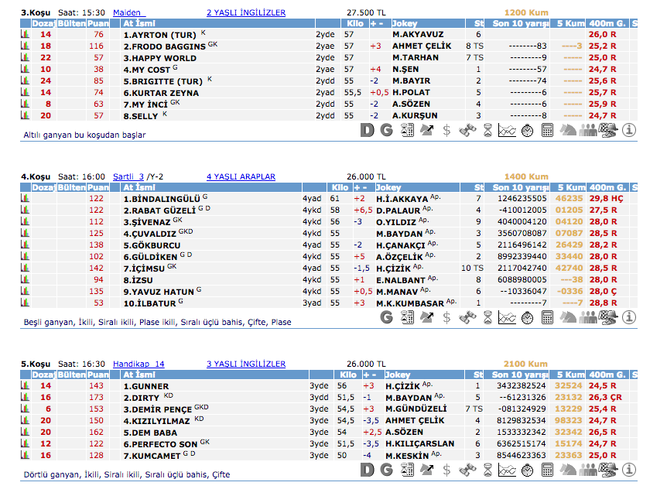The height and width of the screenshot is (496, 667).
Task: Click the Handikap 14 link
Action: tap(139, 364)
